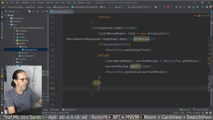Expand the models package
Image resolution: width=213 pixels, height=120 pixels.
click(14, 37)
